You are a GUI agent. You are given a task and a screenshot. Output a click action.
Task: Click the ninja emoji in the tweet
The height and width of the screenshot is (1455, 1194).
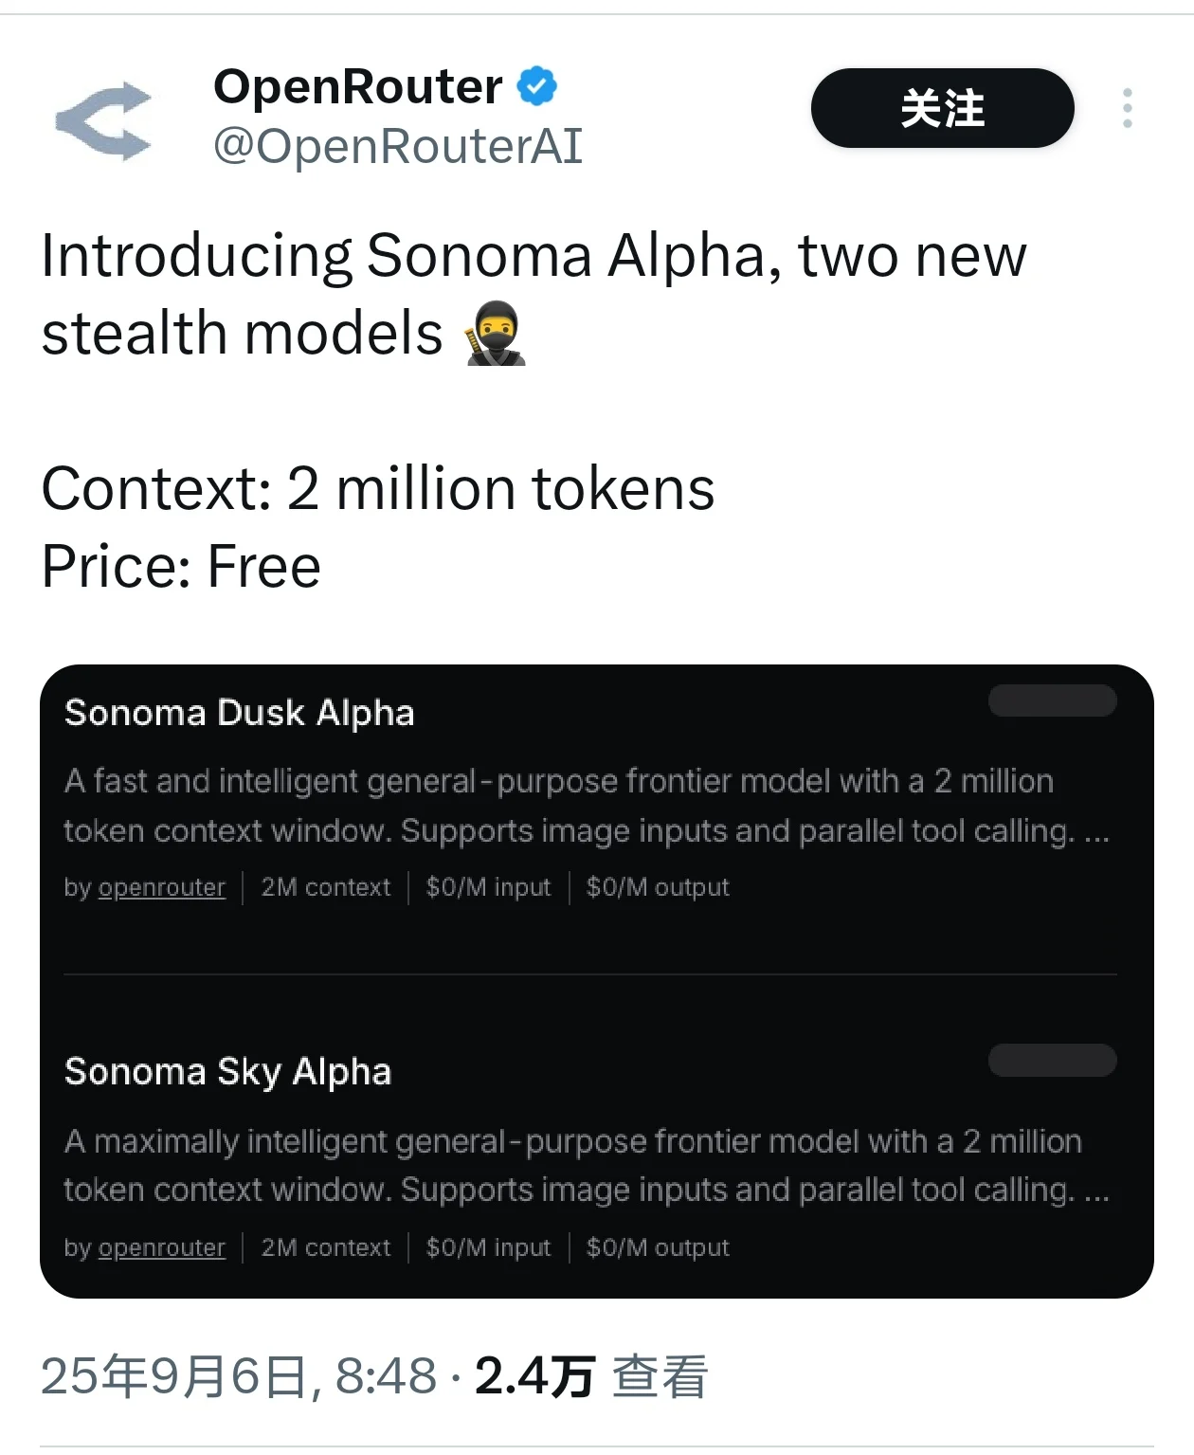pos(495,334)
